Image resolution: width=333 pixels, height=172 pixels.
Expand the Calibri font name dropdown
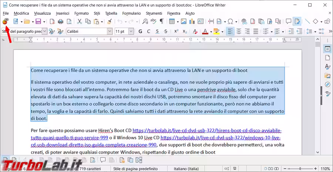110,31
